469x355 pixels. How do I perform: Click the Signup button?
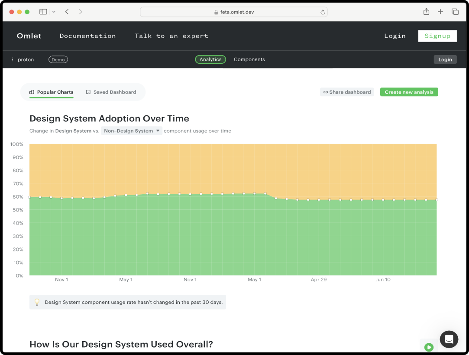(x=437, y=36)
